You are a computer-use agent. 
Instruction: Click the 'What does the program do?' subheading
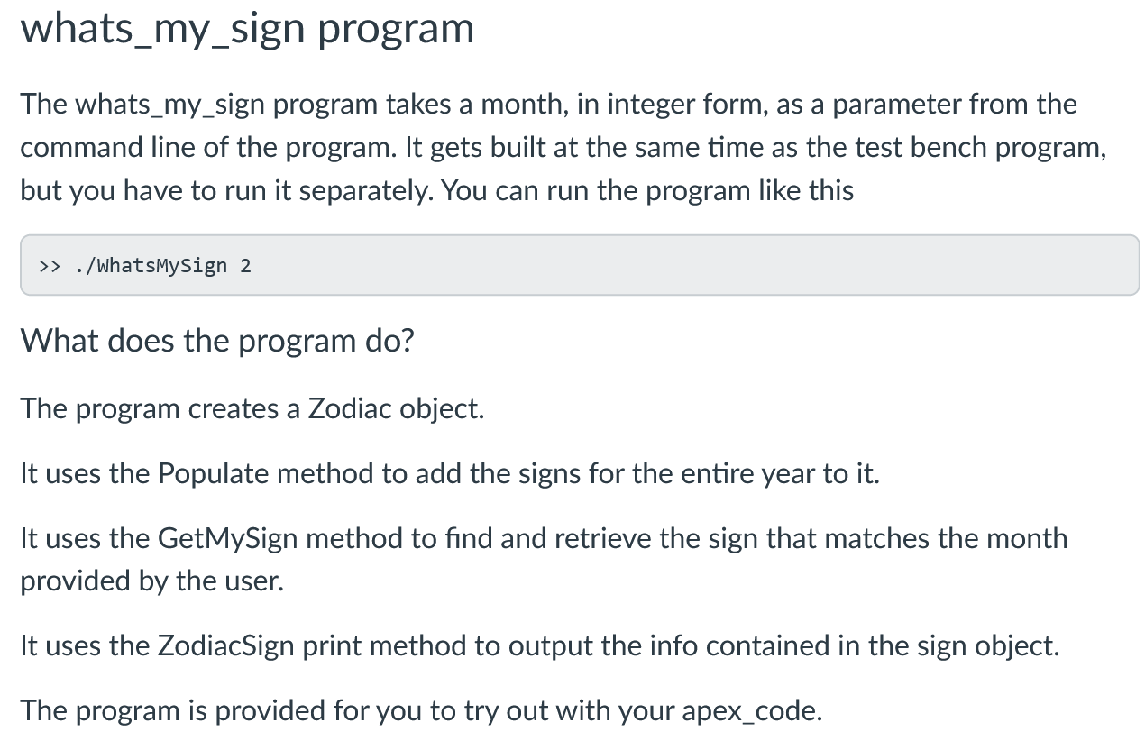(216, 342)
